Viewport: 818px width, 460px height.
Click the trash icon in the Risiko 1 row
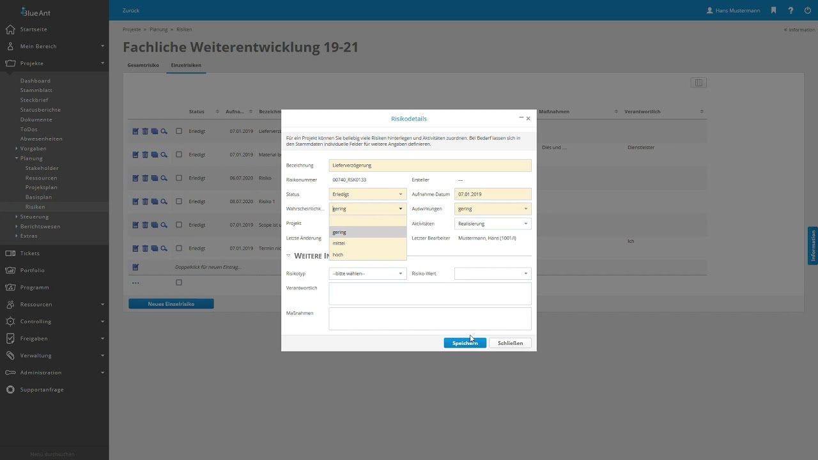(x=145, y=202)
